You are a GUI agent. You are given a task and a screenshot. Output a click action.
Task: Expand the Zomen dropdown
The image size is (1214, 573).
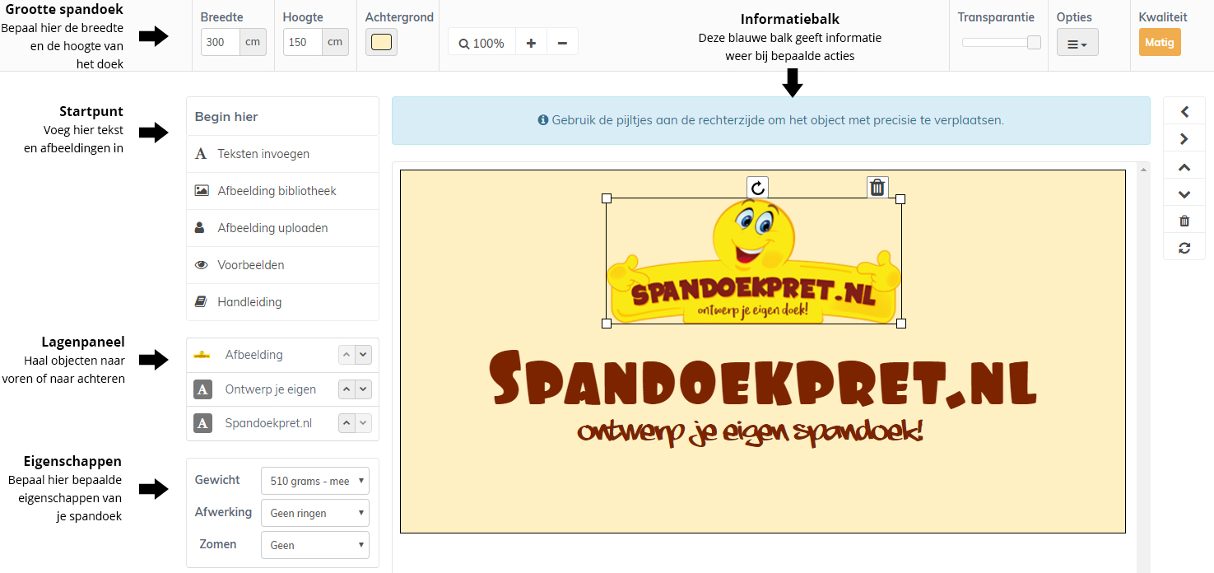314,545
